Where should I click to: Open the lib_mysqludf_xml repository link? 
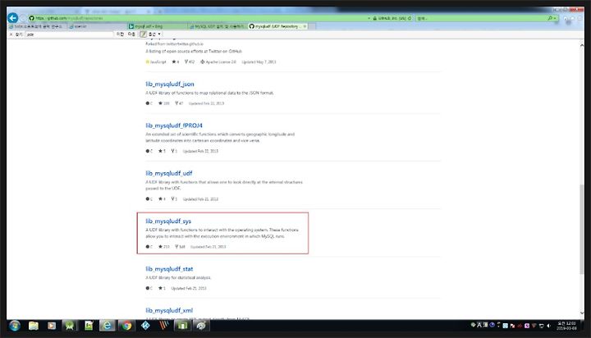pos(169,310)
